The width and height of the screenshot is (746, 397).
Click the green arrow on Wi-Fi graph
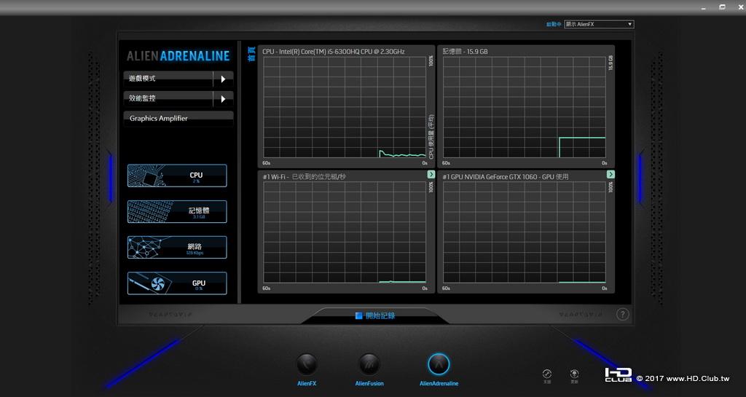(431, 175)
